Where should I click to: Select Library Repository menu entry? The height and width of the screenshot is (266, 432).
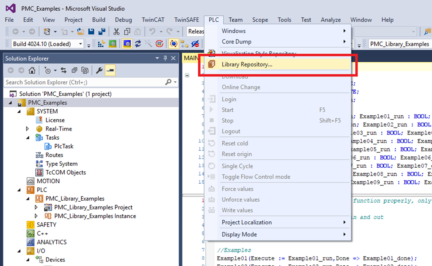pyautogui.click(x=247, y=65)
